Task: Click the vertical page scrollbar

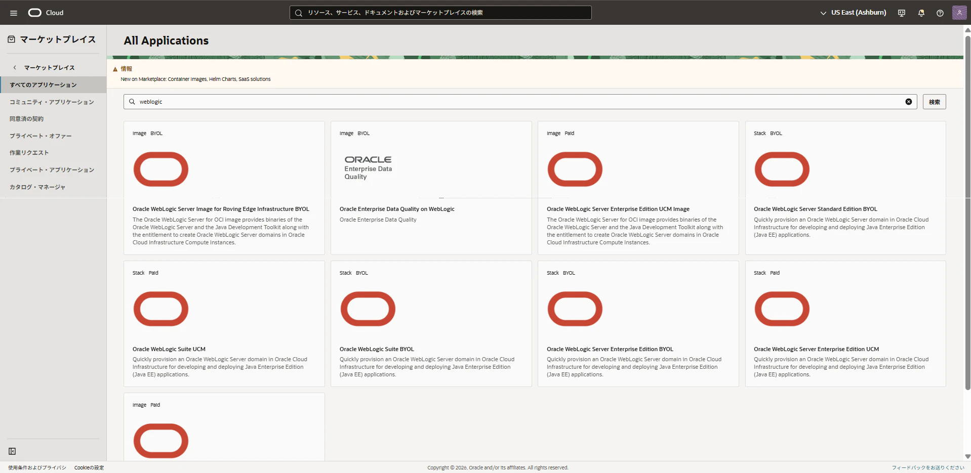Action: (x=967, y=212)
